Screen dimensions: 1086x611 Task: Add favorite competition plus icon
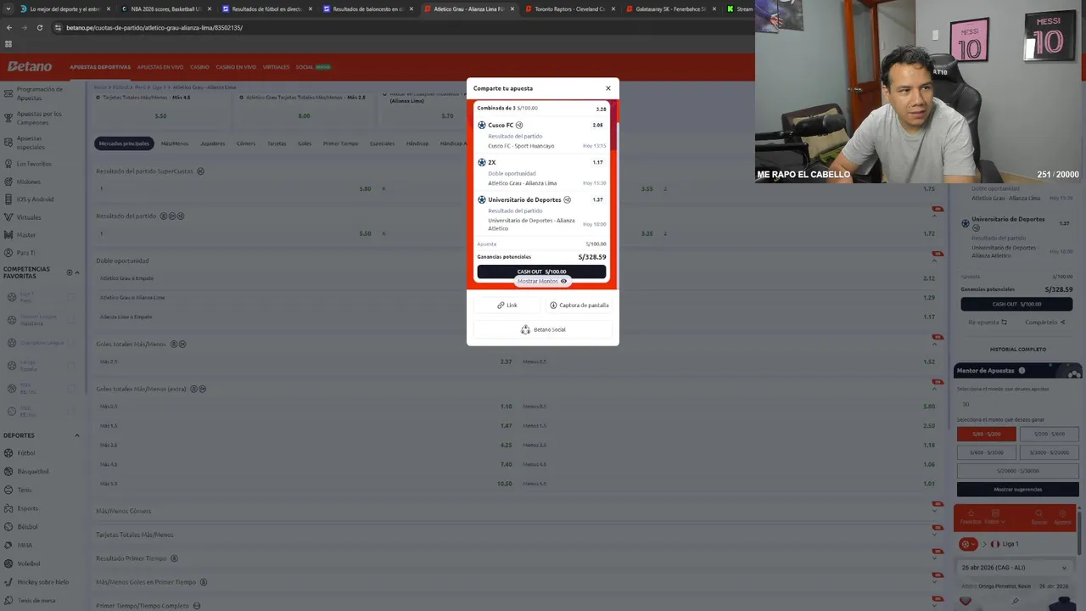pos(70,272)
